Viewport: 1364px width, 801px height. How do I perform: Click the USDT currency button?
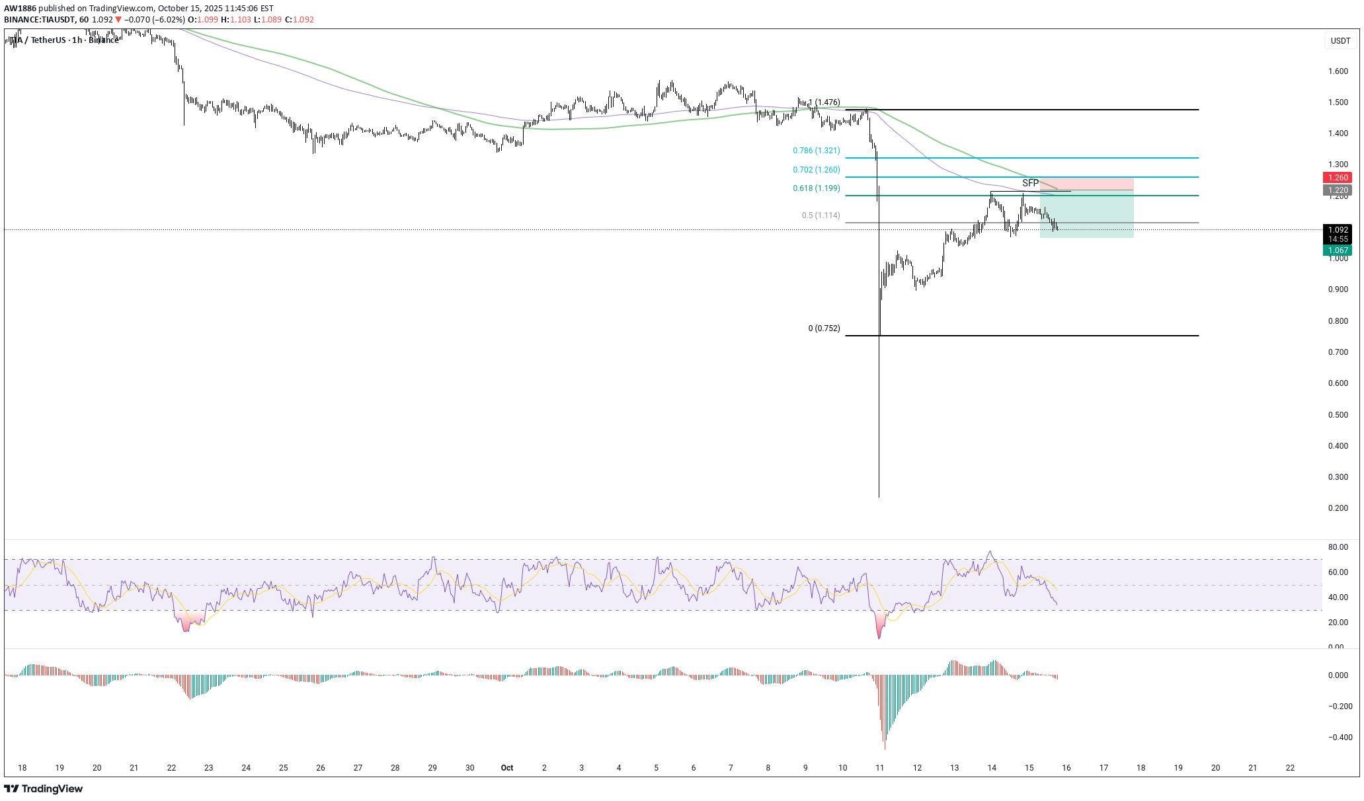pyautogui.click(x=1340, y=41)
